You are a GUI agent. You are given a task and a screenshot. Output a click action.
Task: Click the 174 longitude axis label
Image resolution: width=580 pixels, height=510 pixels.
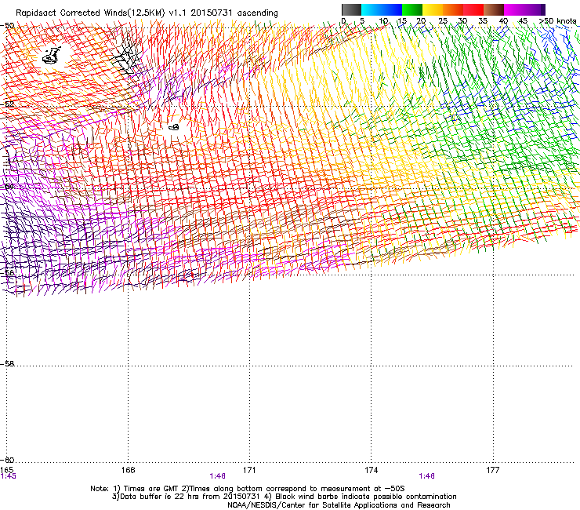coord(371,470)
